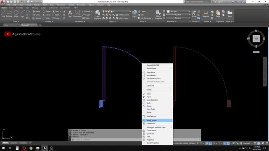Expand the Annotation panel

click(x=79, y=21)
